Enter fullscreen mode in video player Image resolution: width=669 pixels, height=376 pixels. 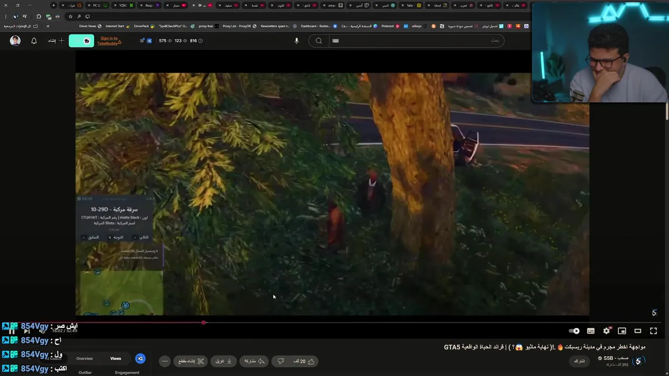click(653, 331)
